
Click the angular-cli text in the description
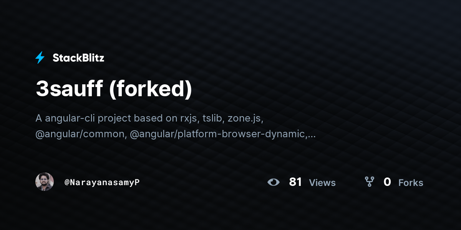(x=70, y=118)
